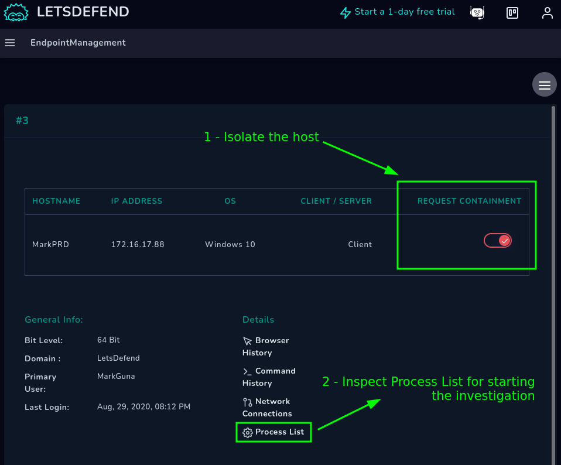The height and width of the screenshot is (465, 561).
Task: Click the cursor icon beside Browser History
Action: (x=247, y=341)
